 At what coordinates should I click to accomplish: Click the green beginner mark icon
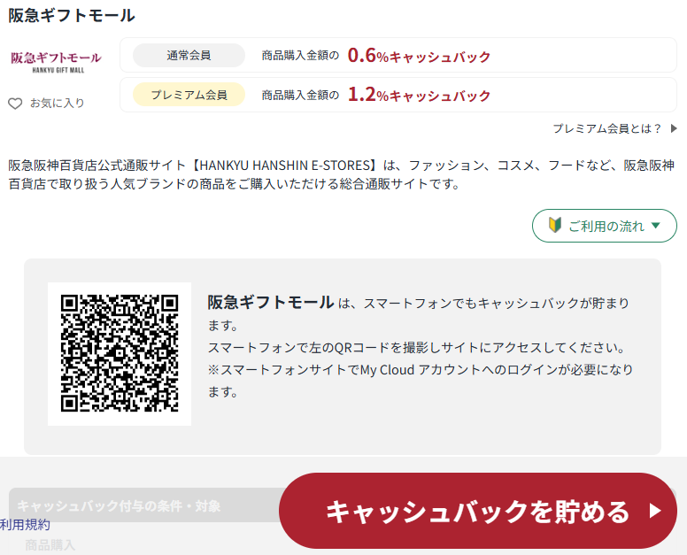click(x=555, y=226)
